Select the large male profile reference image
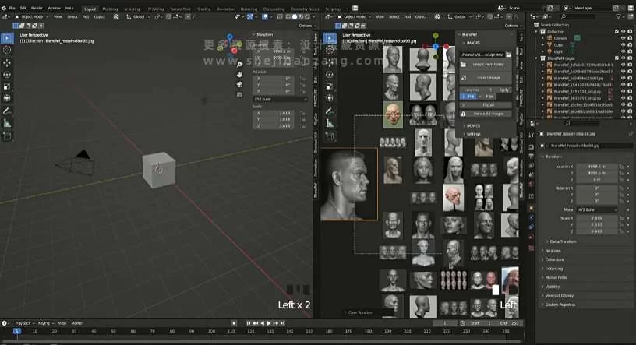The image size is (636, 345). [x=349, y=185]
